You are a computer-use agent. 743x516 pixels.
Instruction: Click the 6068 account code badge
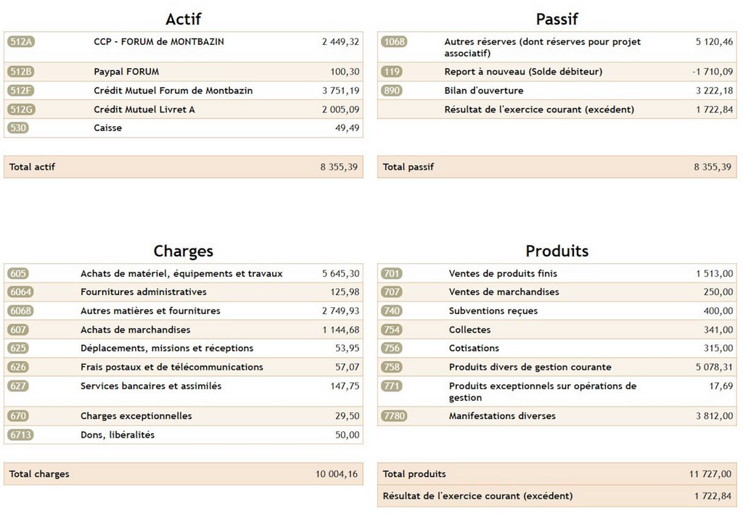tap(20, 311)
